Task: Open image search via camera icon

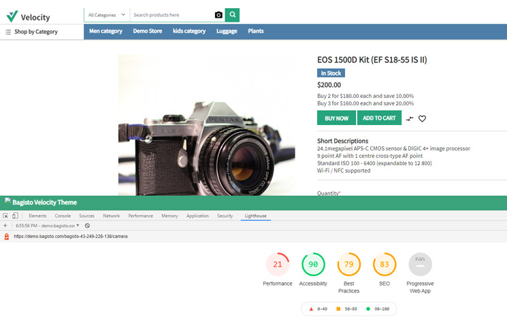Action: 218,15
